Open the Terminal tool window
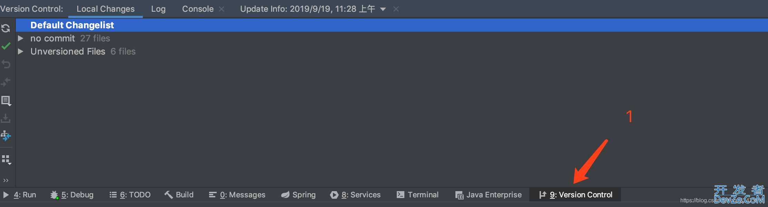 tap(417, 195)
